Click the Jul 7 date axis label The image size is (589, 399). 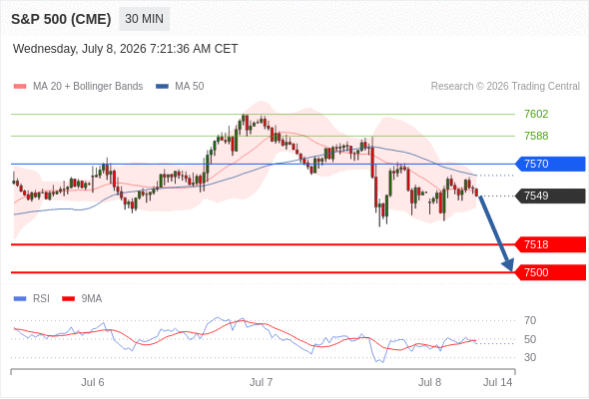pyautogui.click(x=262, y=382)
